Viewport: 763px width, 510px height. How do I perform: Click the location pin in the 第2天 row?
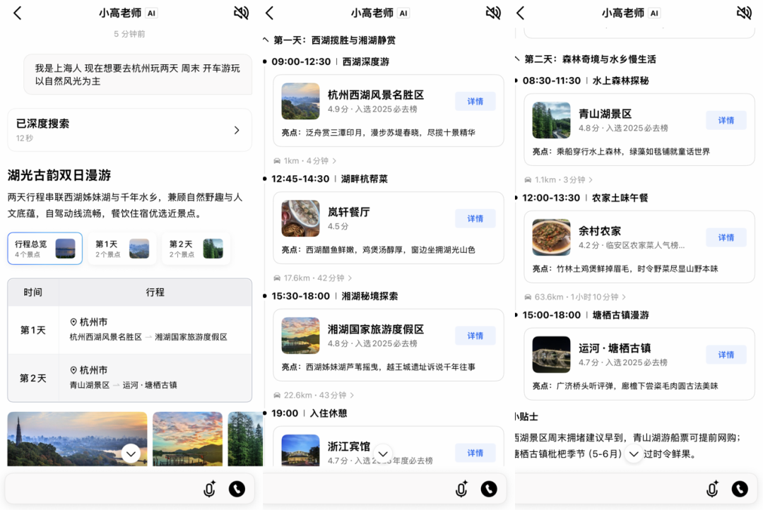click(73, 370)
